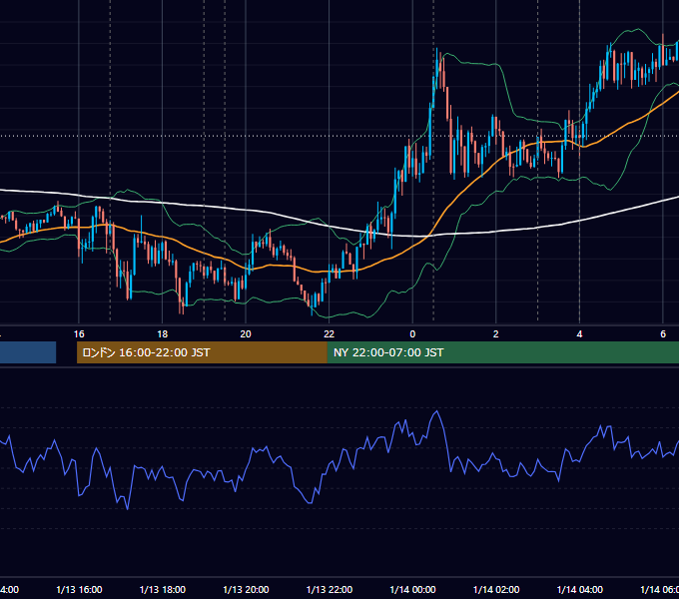
Task: Click the 20 hour label on upper axis
Action: 246,334
